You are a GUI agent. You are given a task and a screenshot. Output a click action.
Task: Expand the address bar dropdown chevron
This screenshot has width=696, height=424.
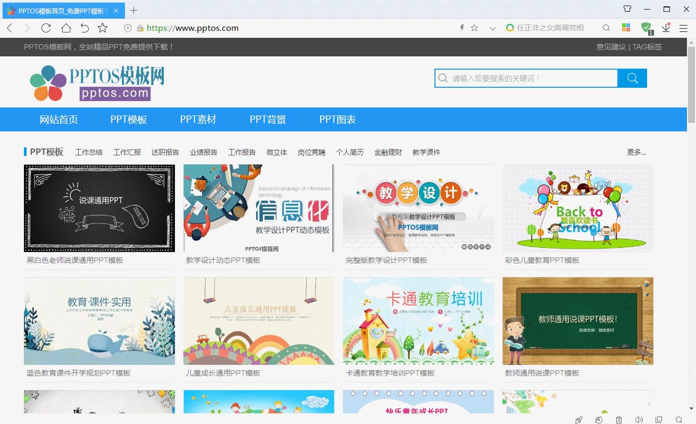click(492, 28)
